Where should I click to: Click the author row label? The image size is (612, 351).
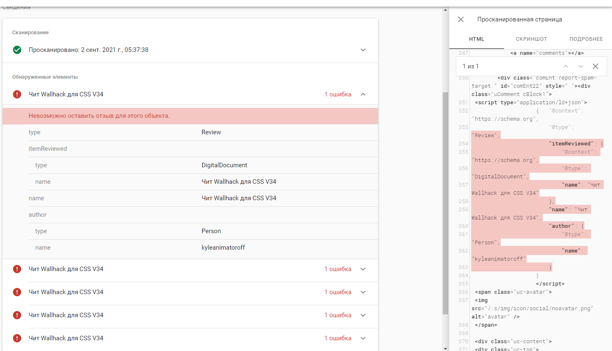click(37, 215)
